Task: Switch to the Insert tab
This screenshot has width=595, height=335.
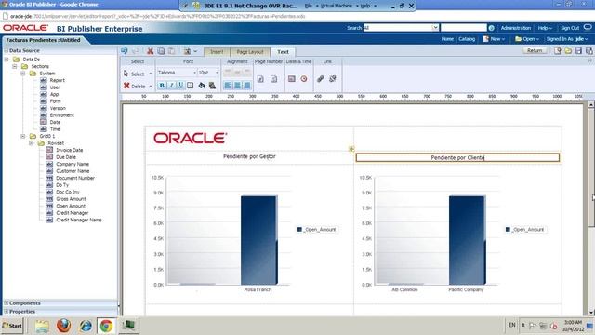Action: (x=217, y=52)
